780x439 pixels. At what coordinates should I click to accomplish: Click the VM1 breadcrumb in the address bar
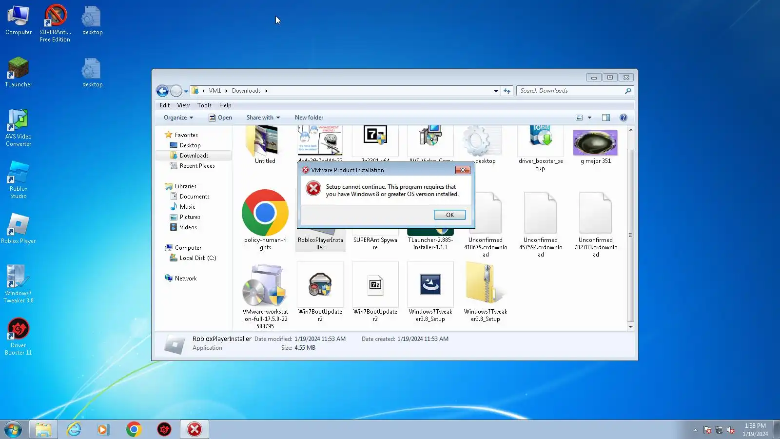tap(215, 91)
